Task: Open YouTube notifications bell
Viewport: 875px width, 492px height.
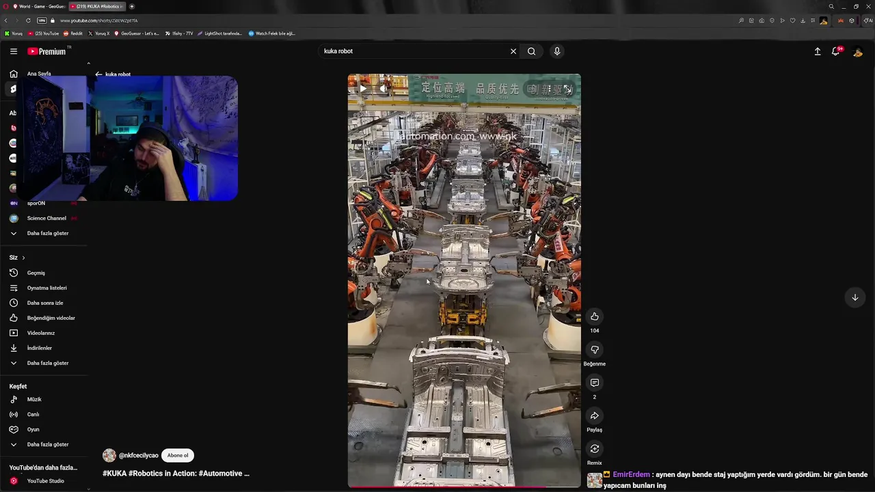Action: [836, 51]
